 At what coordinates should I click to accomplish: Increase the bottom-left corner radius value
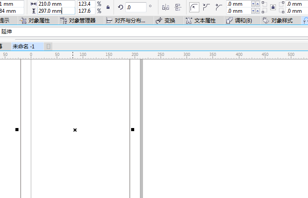[257, 11]
